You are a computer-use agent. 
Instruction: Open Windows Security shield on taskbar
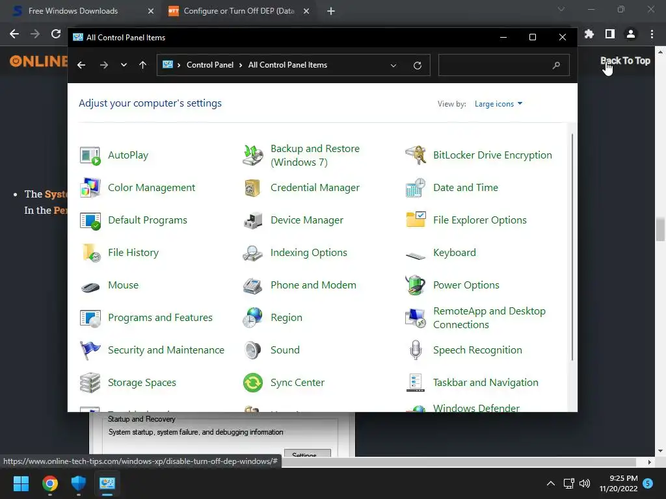pos(79,483)
